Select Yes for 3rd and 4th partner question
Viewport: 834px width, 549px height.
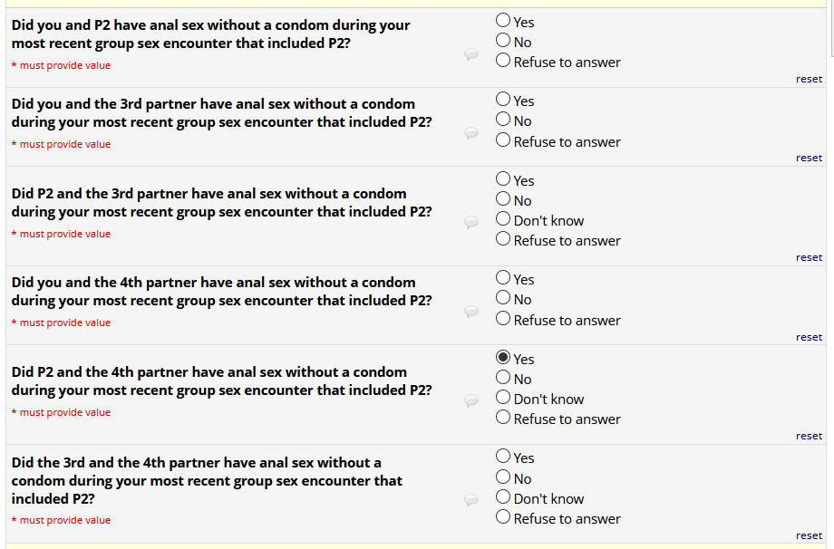tap(503, 457)
